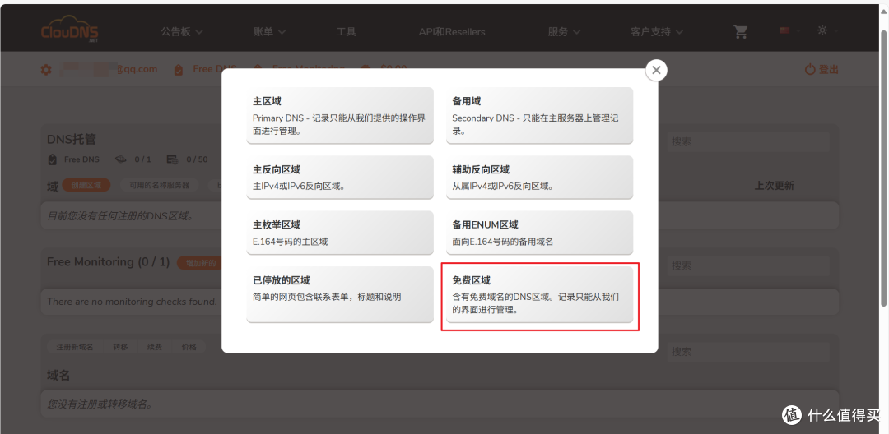Choose the 辅助反向区域 zone type
This screenshot has width=889, height=434.
[x=539, y=177]
